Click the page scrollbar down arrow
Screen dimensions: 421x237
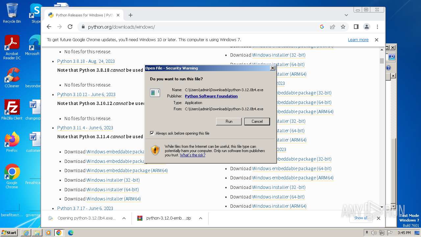[x=382, y=207]
